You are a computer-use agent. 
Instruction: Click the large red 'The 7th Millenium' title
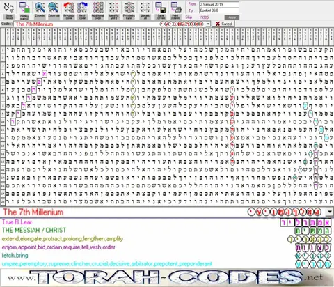point(33,212)
